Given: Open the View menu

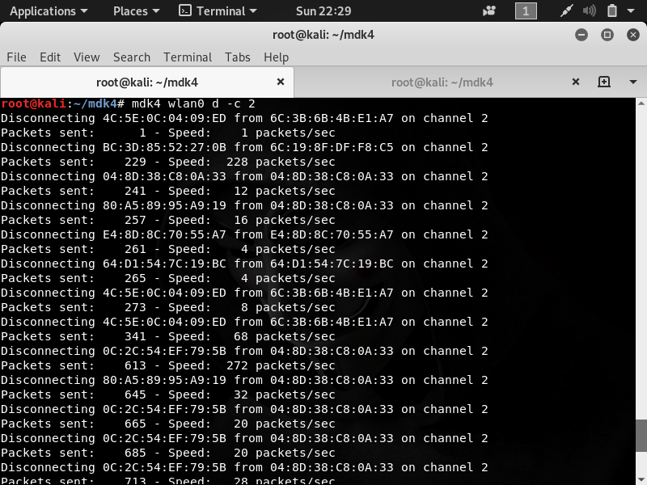Looking at the screenshot, I should [x=87, y=57].
